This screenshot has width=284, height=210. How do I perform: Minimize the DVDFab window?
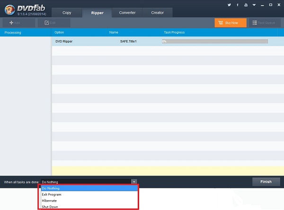262,5
